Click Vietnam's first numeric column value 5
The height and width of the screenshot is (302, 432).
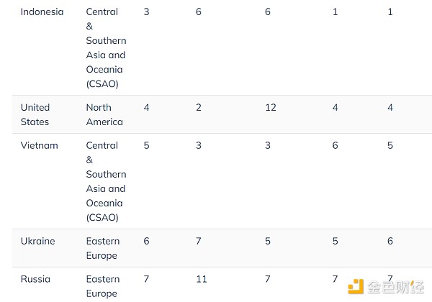tap(147, 145)
